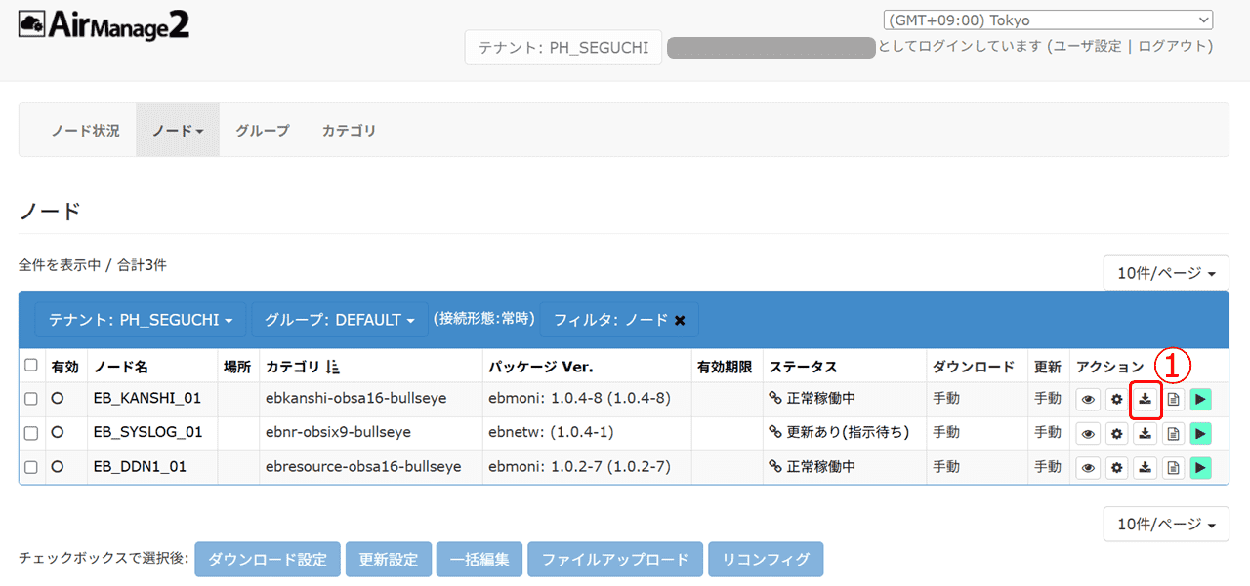Open the カテゴリ navigation tab
The image size is (1250, 586).
point(349,130)
